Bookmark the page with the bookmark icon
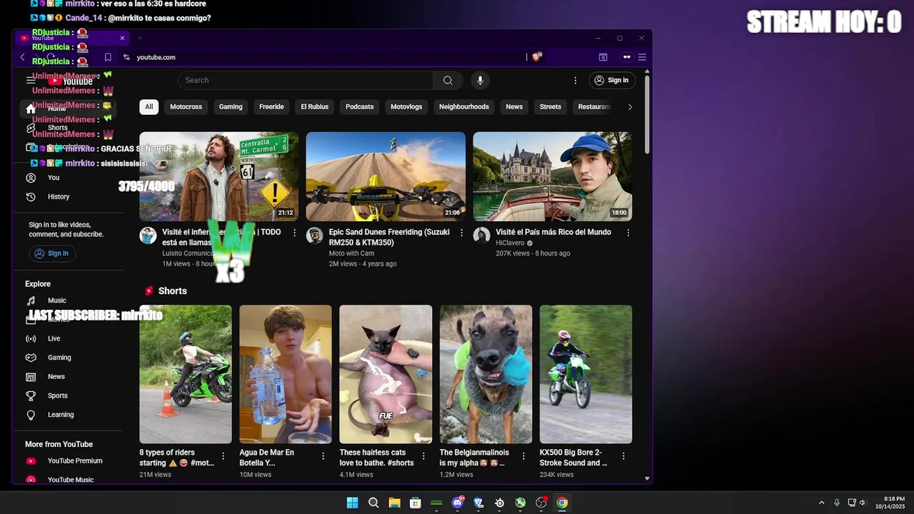Image resolution: width=914 pixels, height=514 pixels. pyautogui.click(x=108, y=57)
